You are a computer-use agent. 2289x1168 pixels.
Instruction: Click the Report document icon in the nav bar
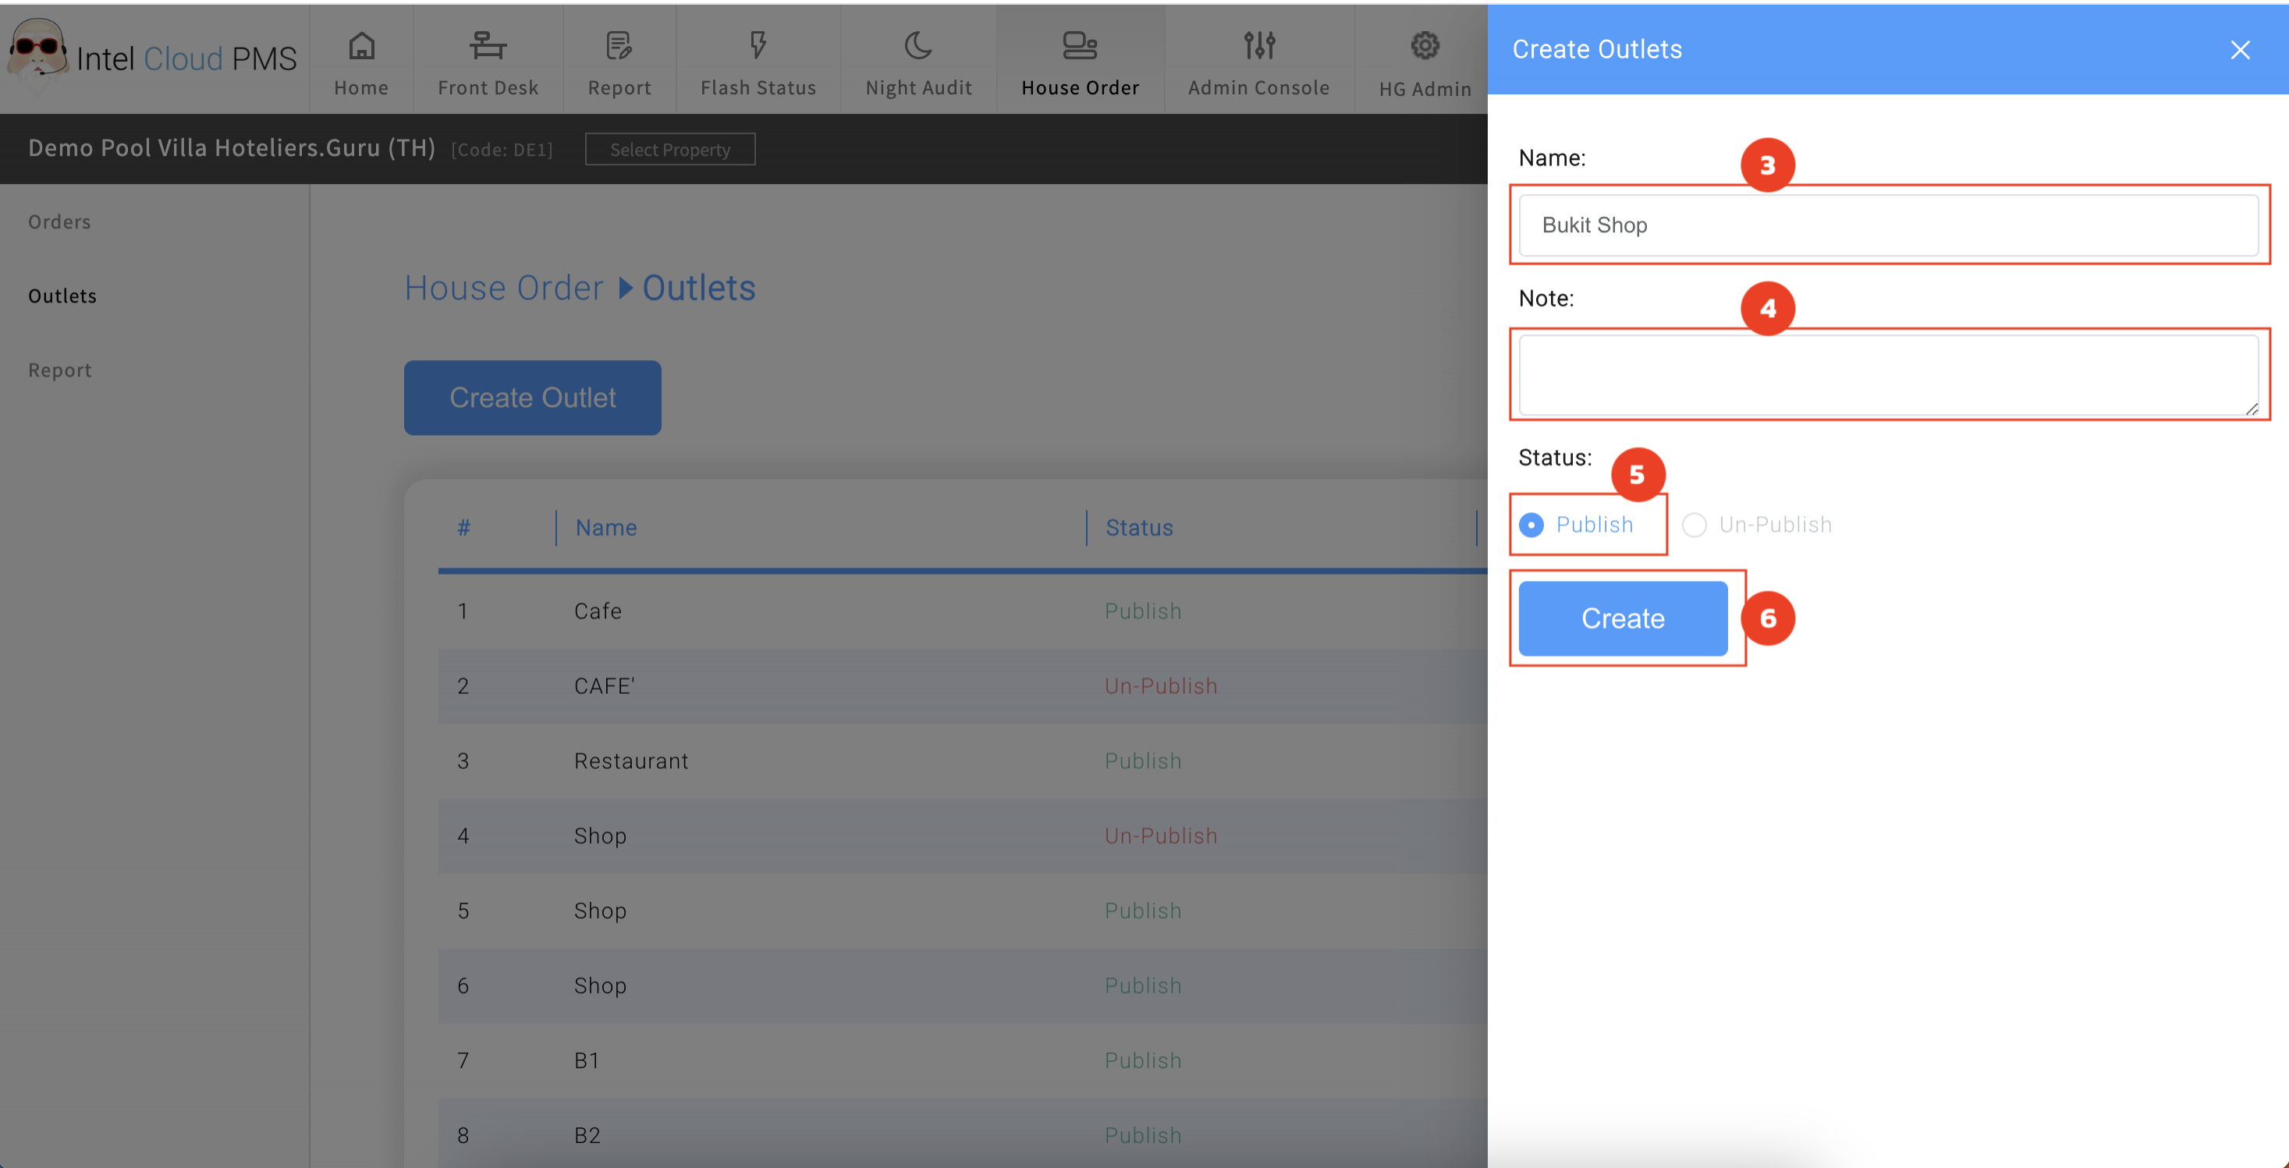[619, 46]
